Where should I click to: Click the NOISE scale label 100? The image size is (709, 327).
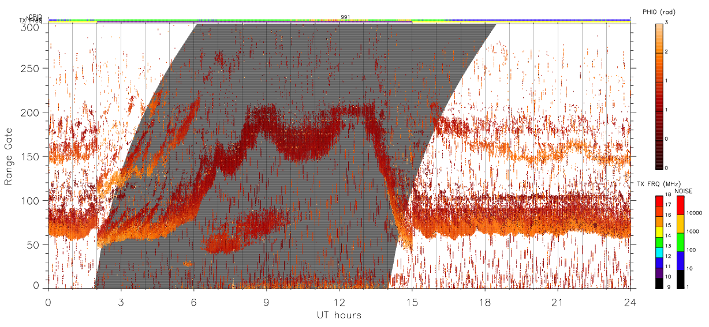[692, 250]
